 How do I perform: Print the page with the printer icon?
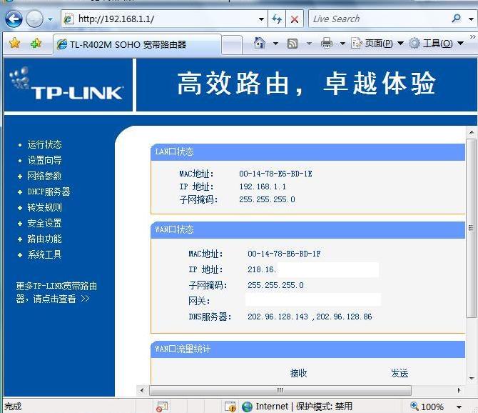click(327, 43)
